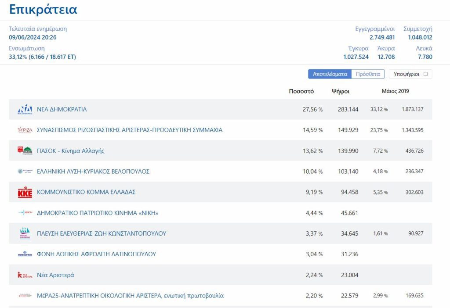The width and height of the screenshot is (450, 308).
Task: Click the 2019 vote count 90.927
Action: [x=416, y=233]
